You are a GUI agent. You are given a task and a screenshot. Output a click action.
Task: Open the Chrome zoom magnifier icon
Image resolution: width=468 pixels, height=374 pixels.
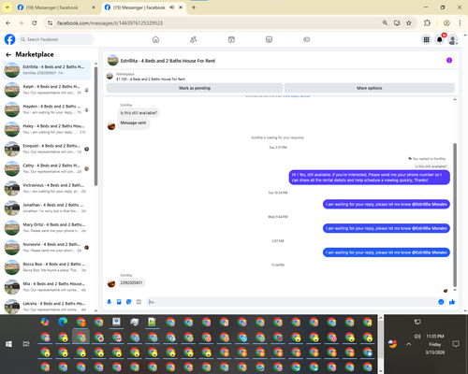click(386, 23)
